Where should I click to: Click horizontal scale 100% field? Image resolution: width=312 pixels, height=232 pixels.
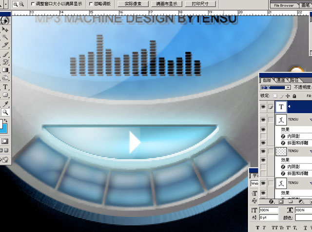[x=304, y=210]
